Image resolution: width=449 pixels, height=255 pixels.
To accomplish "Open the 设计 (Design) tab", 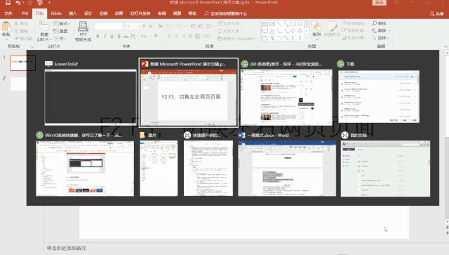I will [x=88, y=13].
